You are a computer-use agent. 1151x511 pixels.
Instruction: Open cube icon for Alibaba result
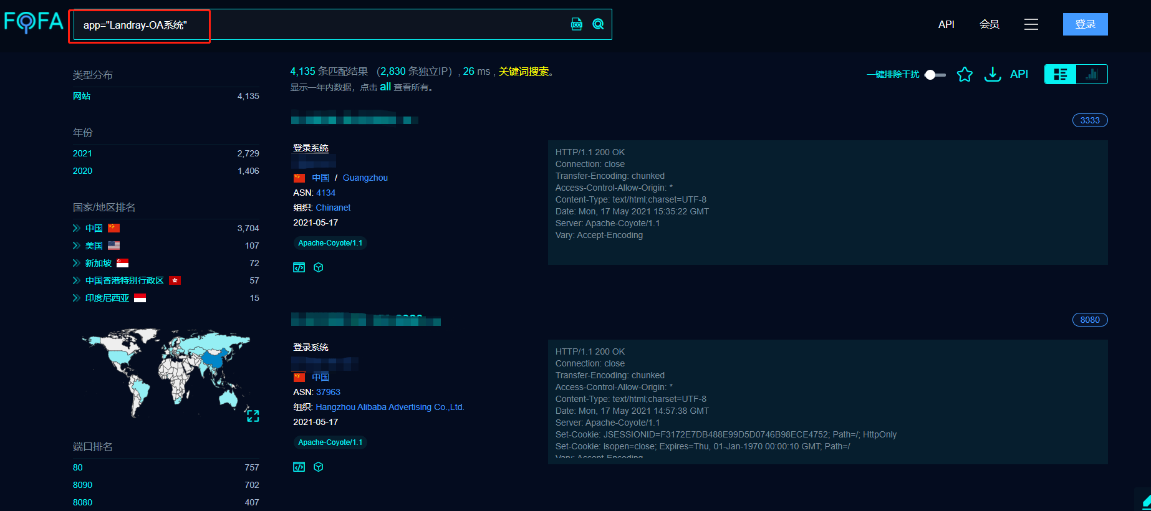(319, 467)
